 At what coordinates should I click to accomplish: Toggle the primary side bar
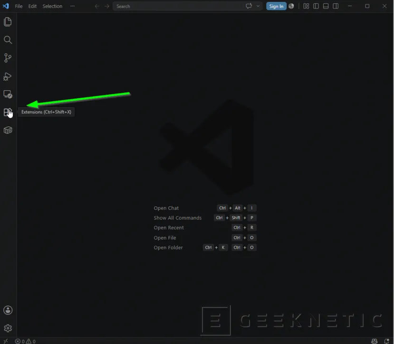point(316,6)
